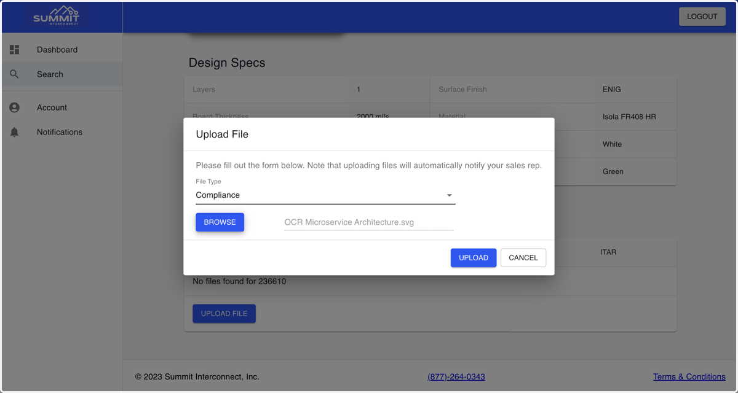Click the ENIG surface finish value
Viewport: 738px width, 393px height.
[612, 89]
